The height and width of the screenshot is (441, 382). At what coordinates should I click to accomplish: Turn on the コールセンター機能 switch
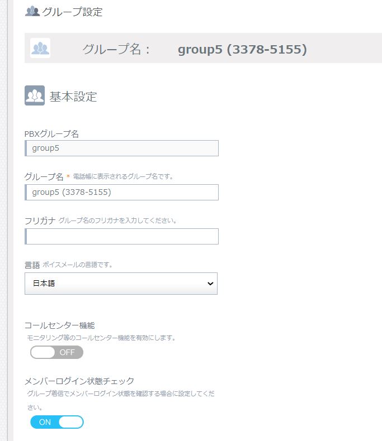[56, 352]
